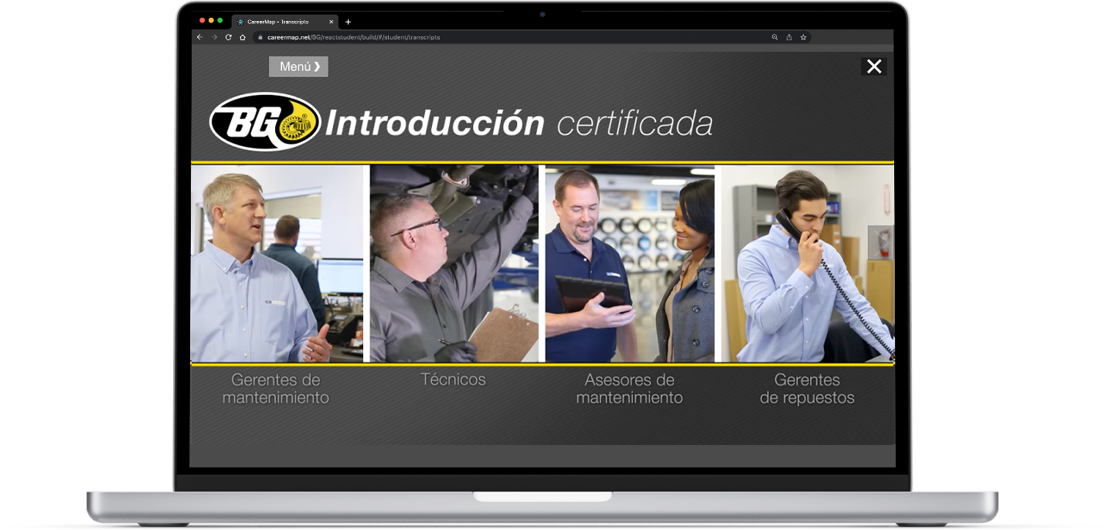Open a new browser tab with plus
This screenshot has width=1109, height=530.
coord(348,22)
